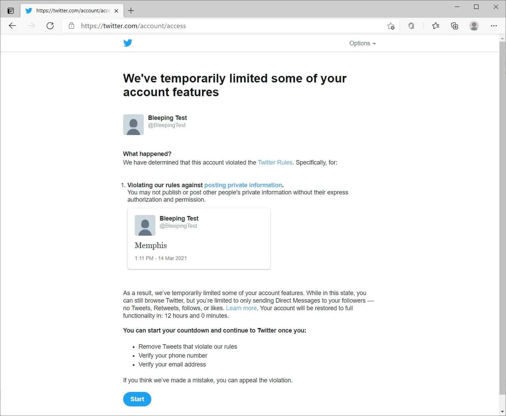Open a new browser tab
This screenshot has width=506, height=416.
pos(131,10)
